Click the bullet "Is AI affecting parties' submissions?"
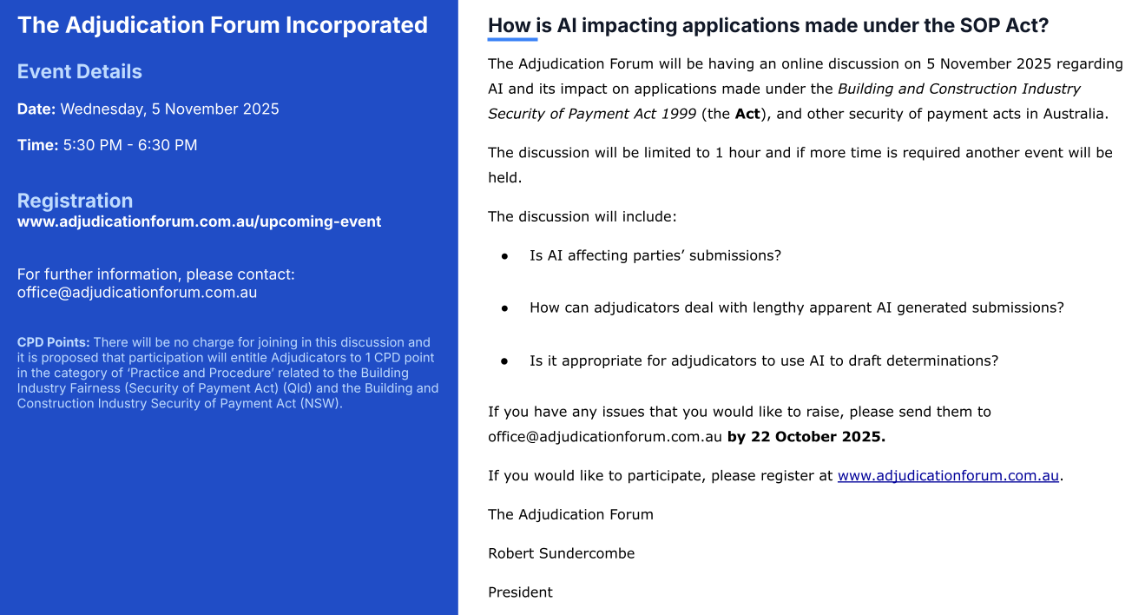Screen dimensions: 1132x615 [655, 255]
